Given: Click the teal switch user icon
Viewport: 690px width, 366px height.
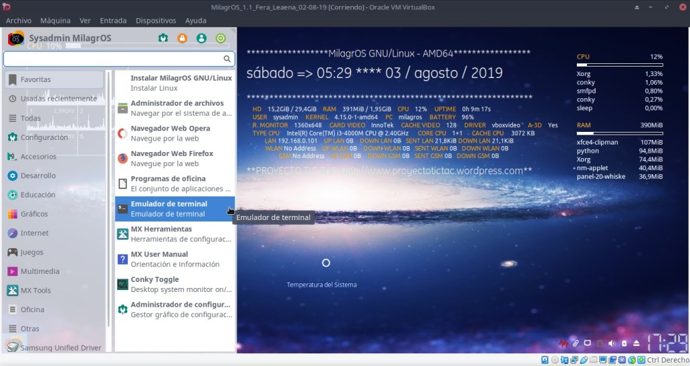Looking at the screenshot, I should click(x=201, y=38).
